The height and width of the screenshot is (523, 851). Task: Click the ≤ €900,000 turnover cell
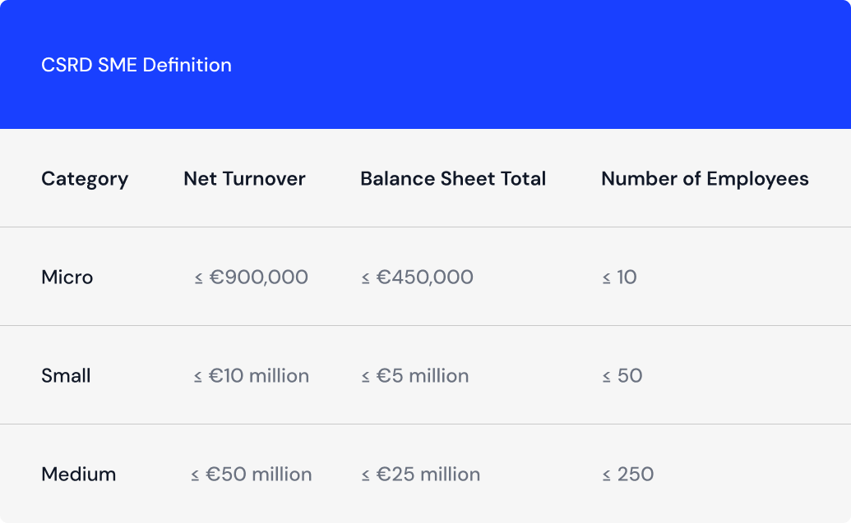pyautogui.click(x=252, y=278)
